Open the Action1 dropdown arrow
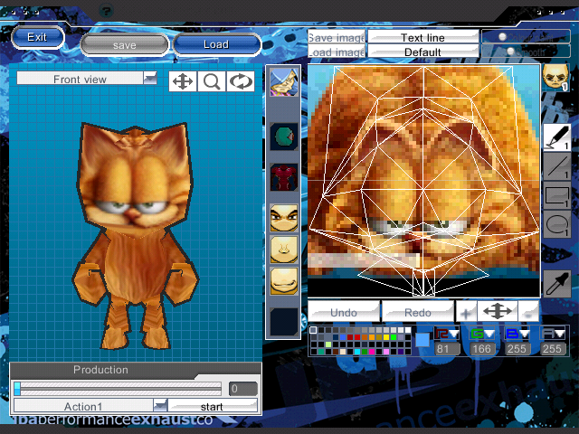The width and height of the screenshot is (579, 434). point(160,405)
